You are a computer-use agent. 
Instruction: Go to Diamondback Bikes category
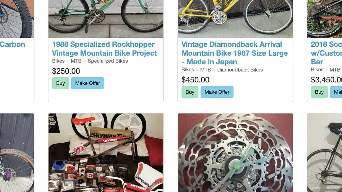pyautogui.click(x=240, y=70)
